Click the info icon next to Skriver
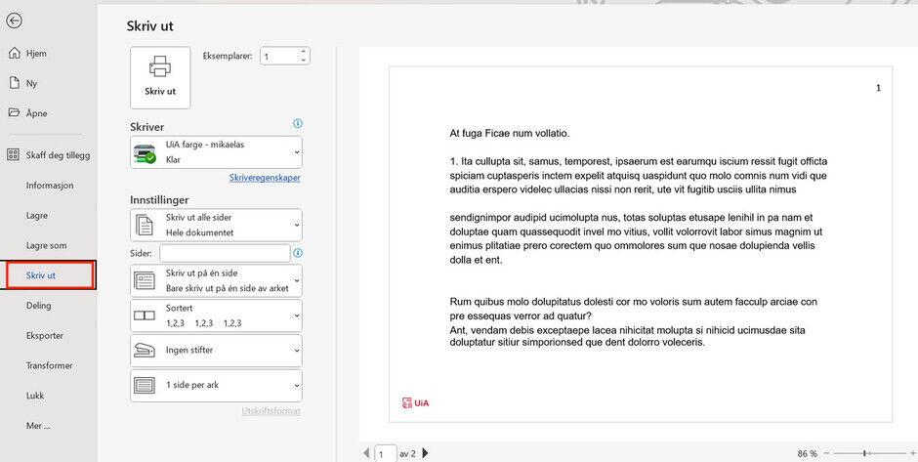918x462 pixels. pyautogui.click(x=298, y=123)
